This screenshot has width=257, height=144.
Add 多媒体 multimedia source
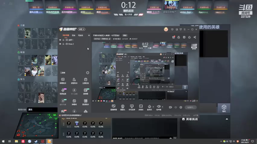click(x=141, y=108)
